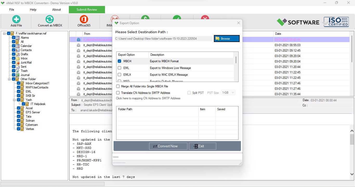355x187 pixels.
Task: Uncheck the MBOX export option
Action: [120, 61]
